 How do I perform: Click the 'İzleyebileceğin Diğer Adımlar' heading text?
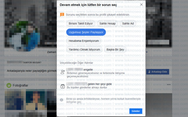(x=76, y=63)
